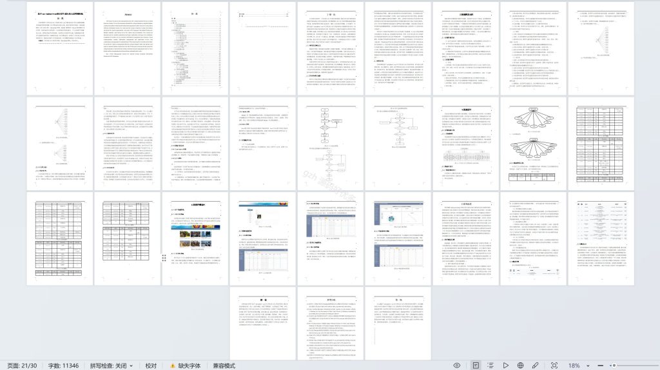
Task: Select the page with photo collage screenshot
Action: coord(195,239)
